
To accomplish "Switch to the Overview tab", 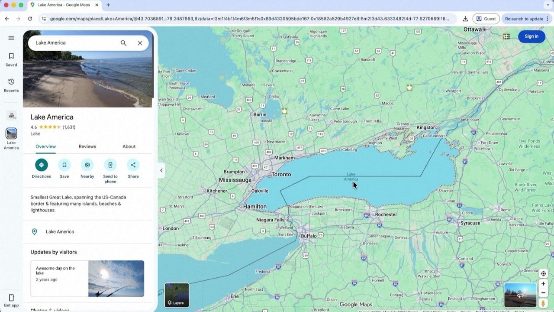I will pyautogui.click(x=45, y=146).
